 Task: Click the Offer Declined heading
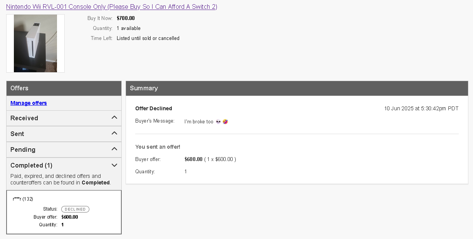point(154,108)
